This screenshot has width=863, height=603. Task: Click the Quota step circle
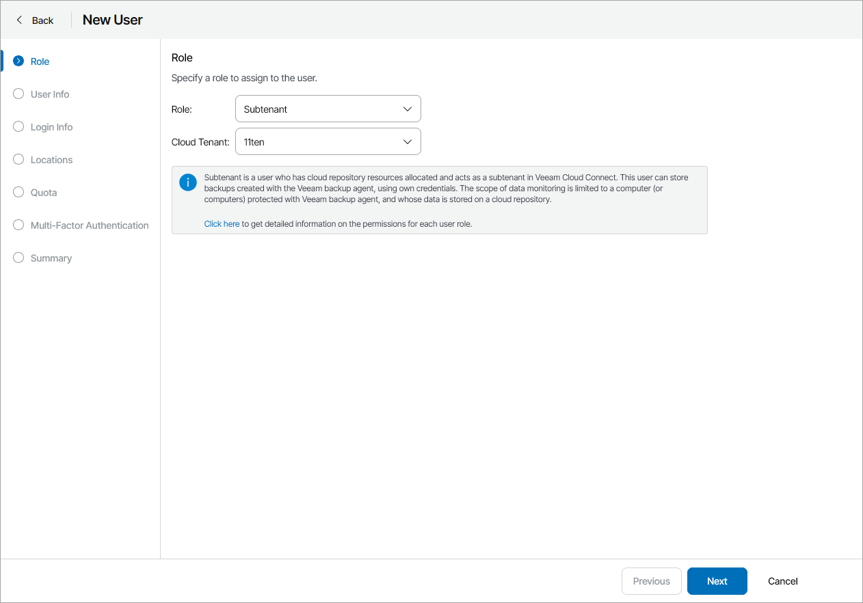pos(18,192)
